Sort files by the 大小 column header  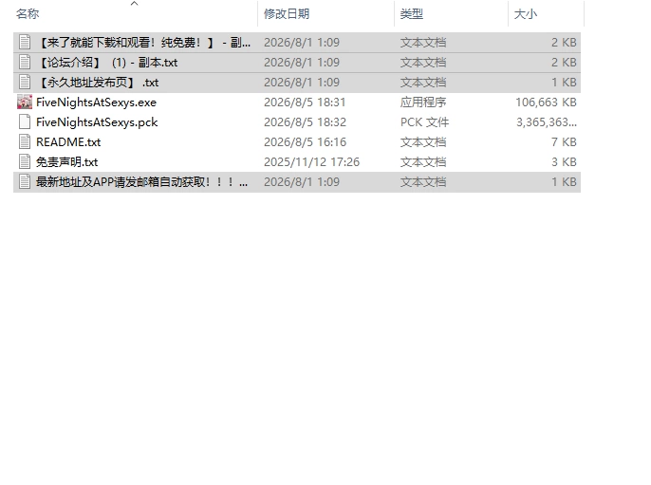[525, 14]
